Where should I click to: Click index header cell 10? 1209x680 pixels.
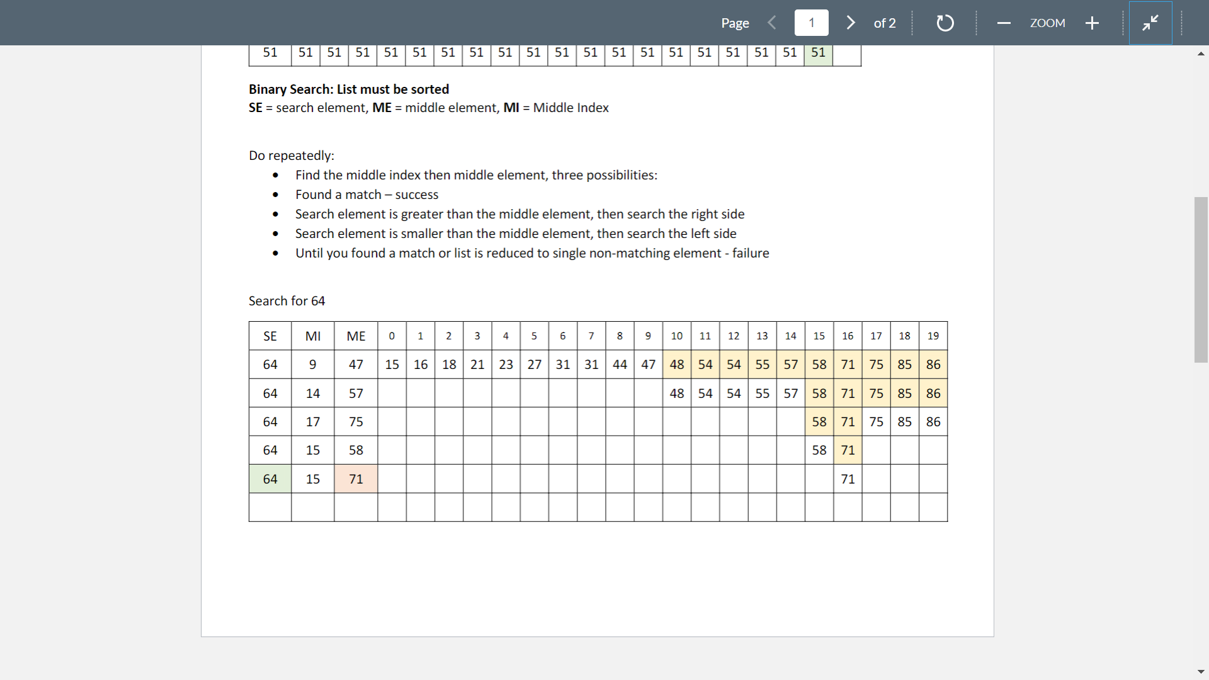677,336
